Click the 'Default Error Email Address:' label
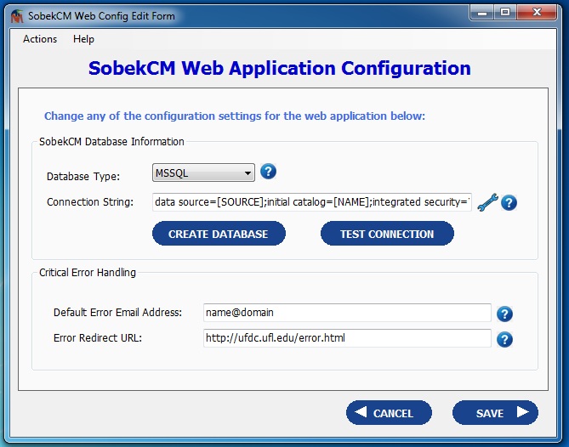Viewport: 569px width, 447px height. (117, 313)
